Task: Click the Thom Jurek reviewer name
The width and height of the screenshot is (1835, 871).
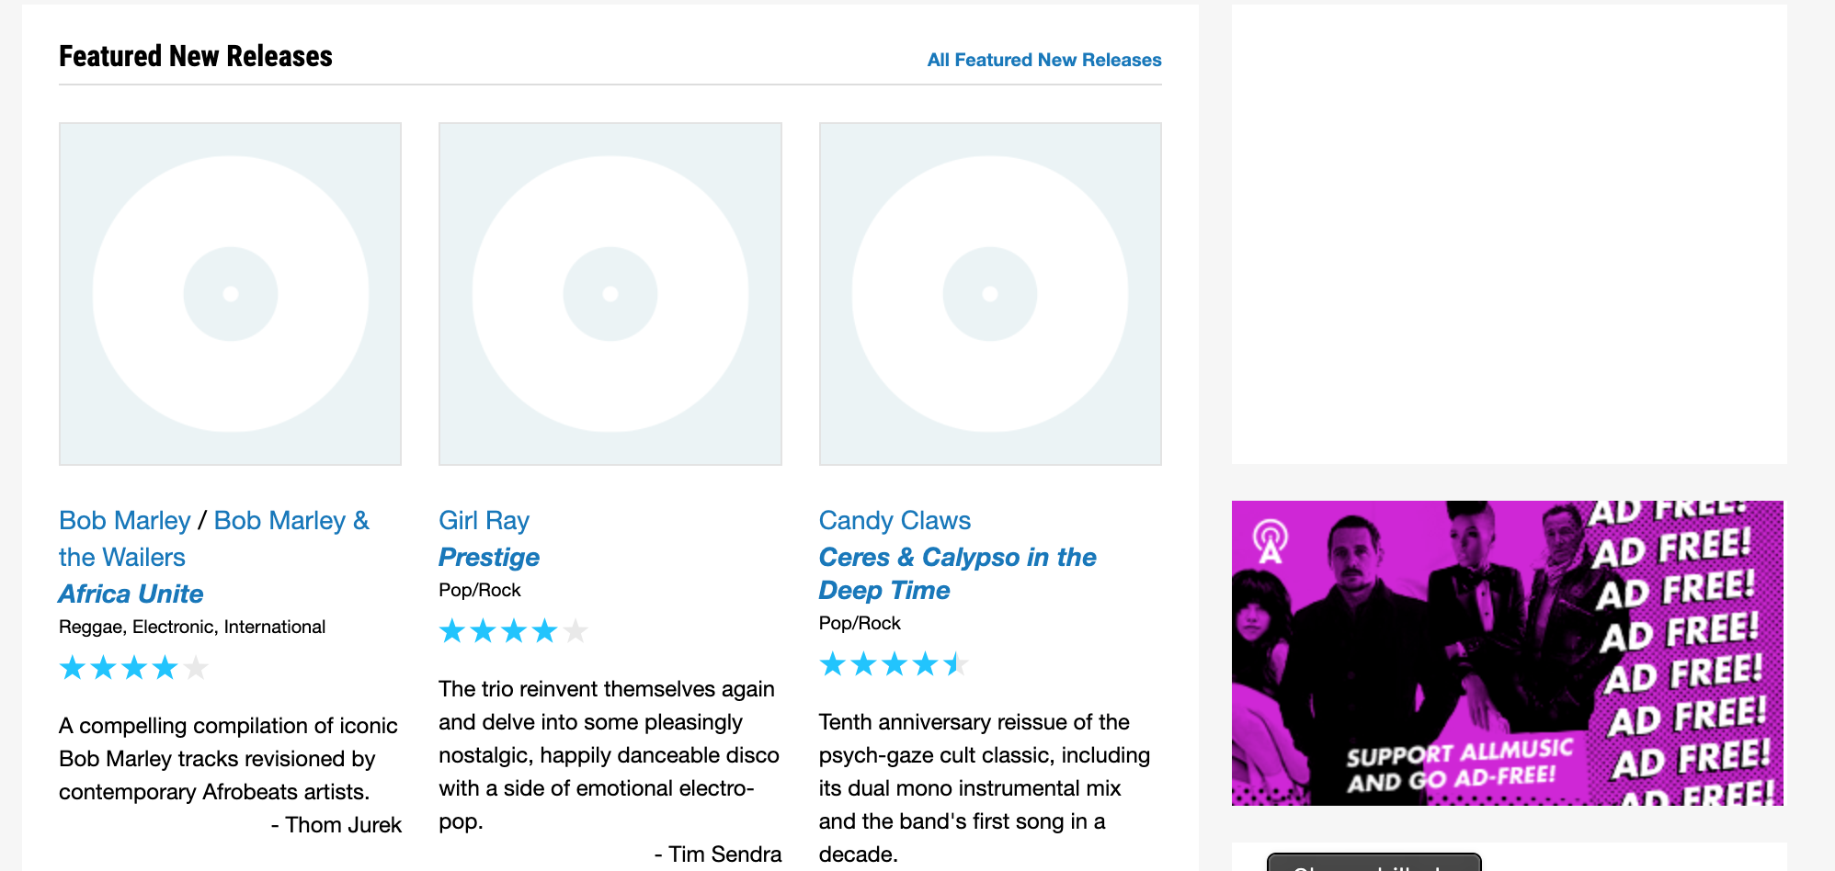Action: click(343, 825)
